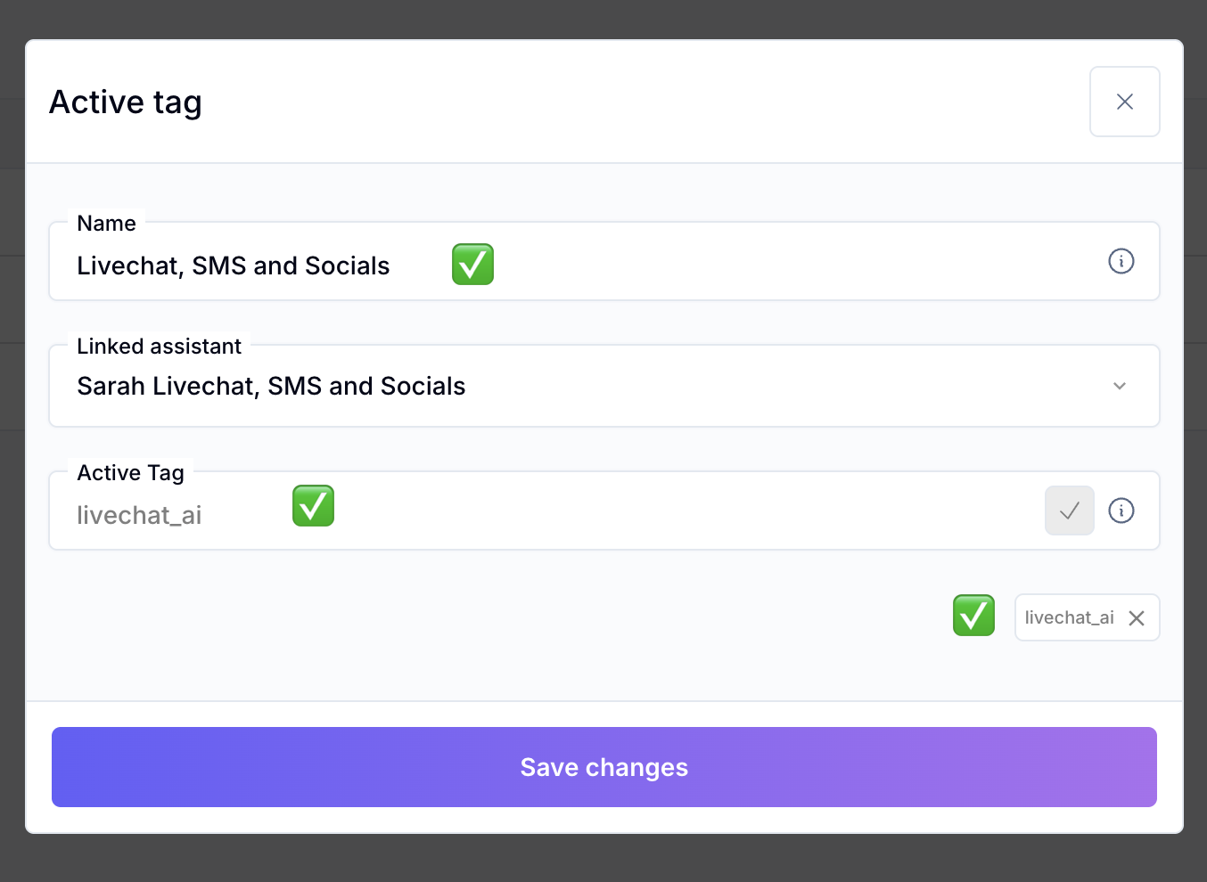Click the info icon in Name field
This screenshot has height=882, width=1207.
click(1121, 261)
